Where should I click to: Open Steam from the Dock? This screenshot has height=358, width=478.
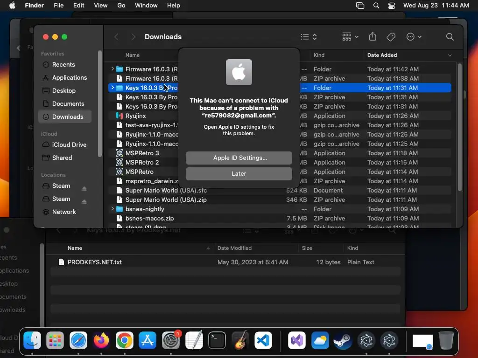point(343,340)
